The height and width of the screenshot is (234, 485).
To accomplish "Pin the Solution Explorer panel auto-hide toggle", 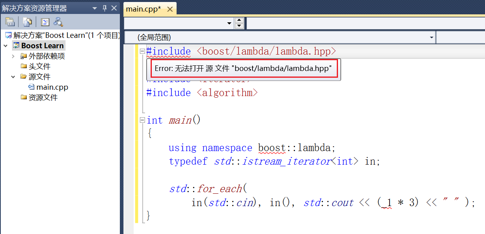I will (104, 8).
